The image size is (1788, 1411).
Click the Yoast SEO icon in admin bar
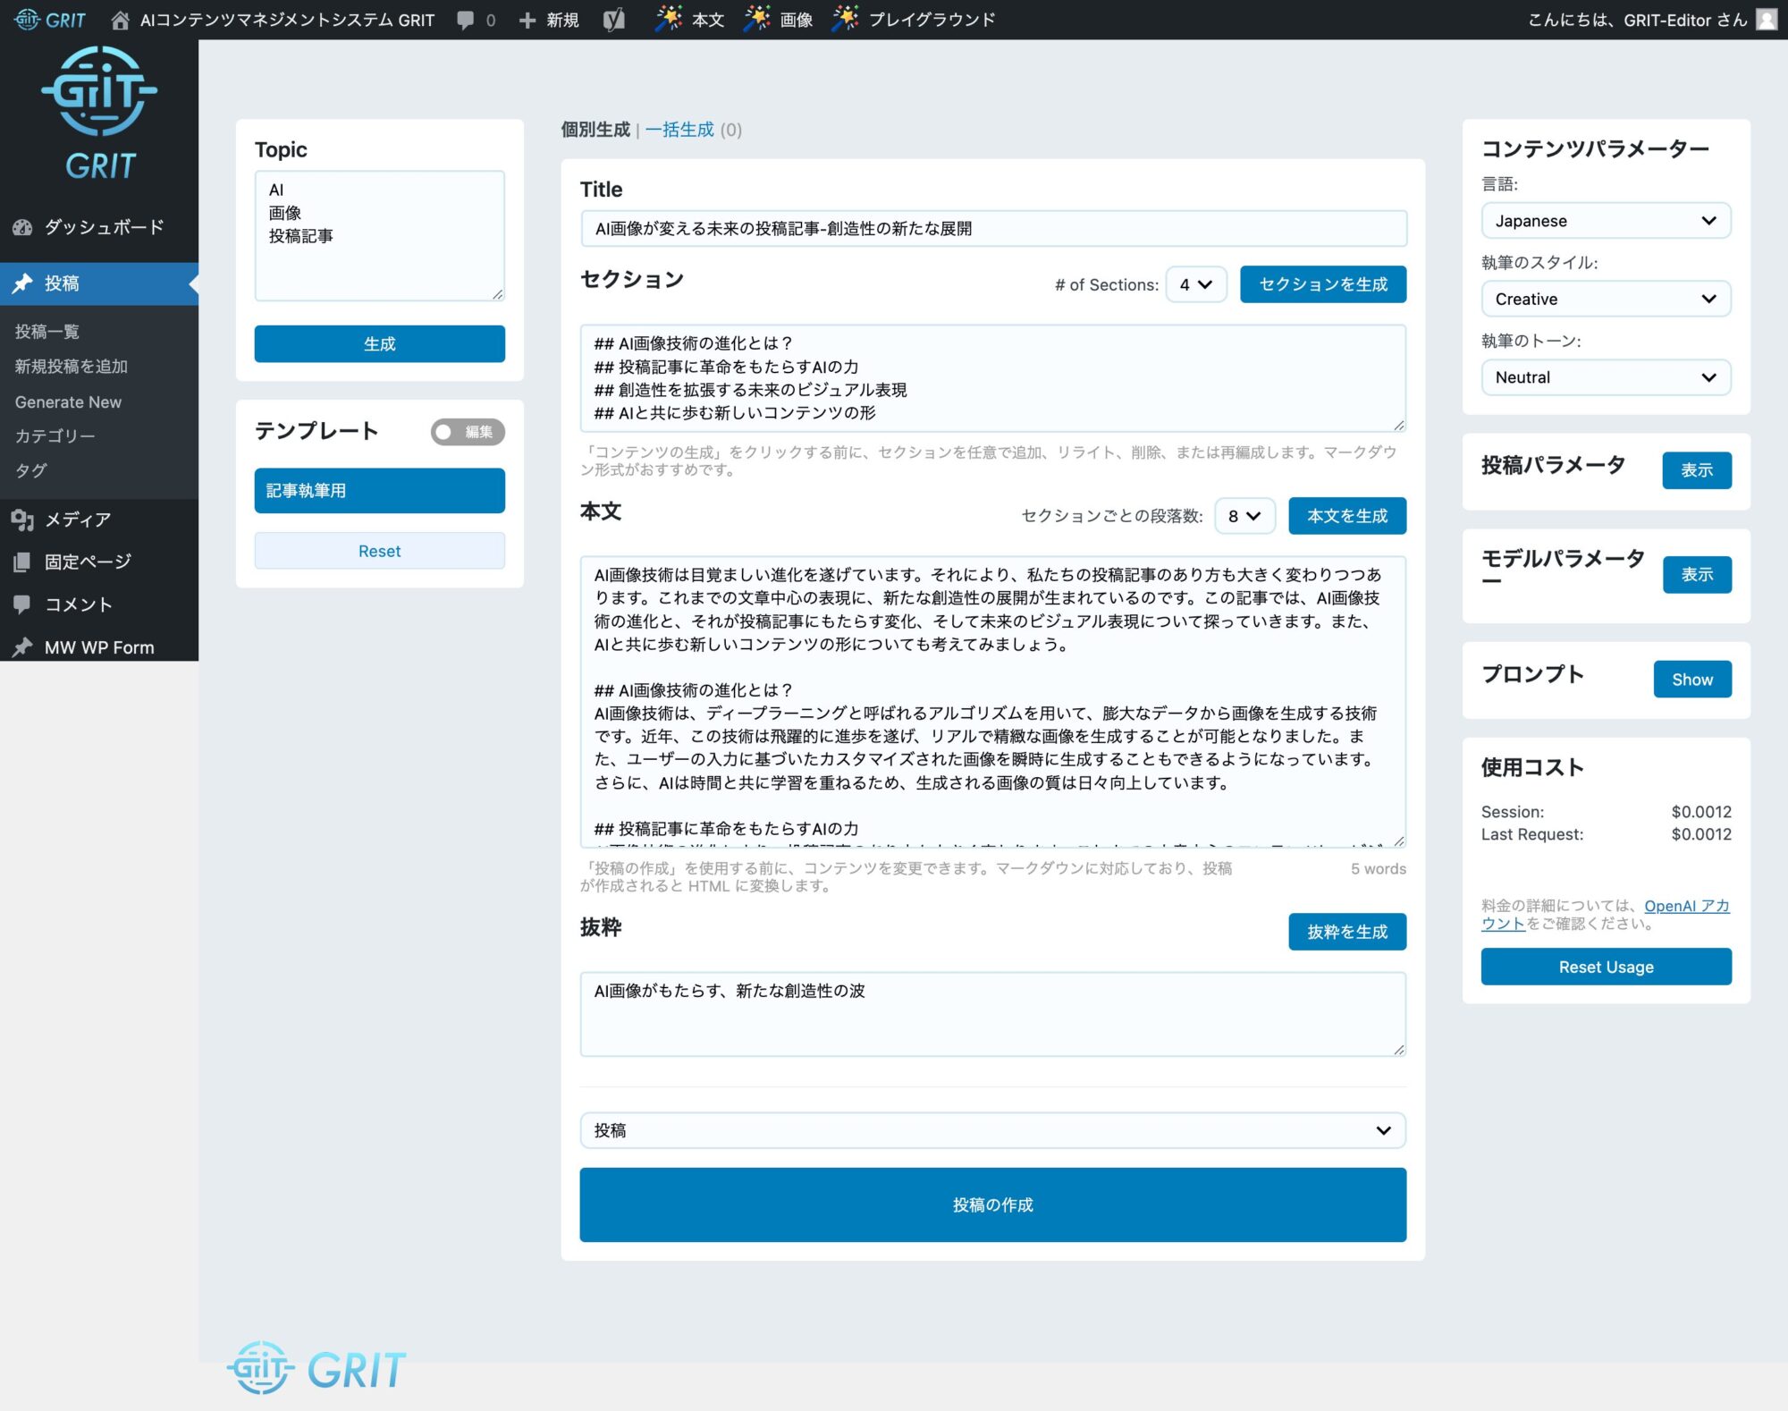pos(613,20)
